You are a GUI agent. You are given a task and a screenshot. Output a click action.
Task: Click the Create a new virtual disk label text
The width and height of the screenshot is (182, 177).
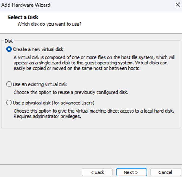[x=38, y=49]
